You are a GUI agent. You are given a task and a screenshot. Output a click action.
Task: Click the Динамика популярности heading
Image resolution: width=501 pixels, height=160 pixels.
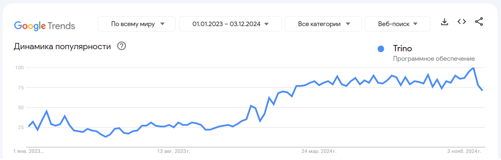pyautogui.click(x=62, y=47)
